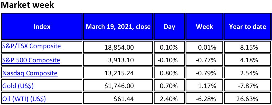
Task: Select the 8.15% year to date cell
Action: 248,47
